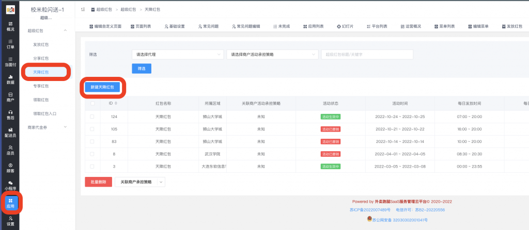This screenshot has height=230, width=529.
Task: Click the 菜单列表 toolbar shortcut
Action: tap(444, 26)
